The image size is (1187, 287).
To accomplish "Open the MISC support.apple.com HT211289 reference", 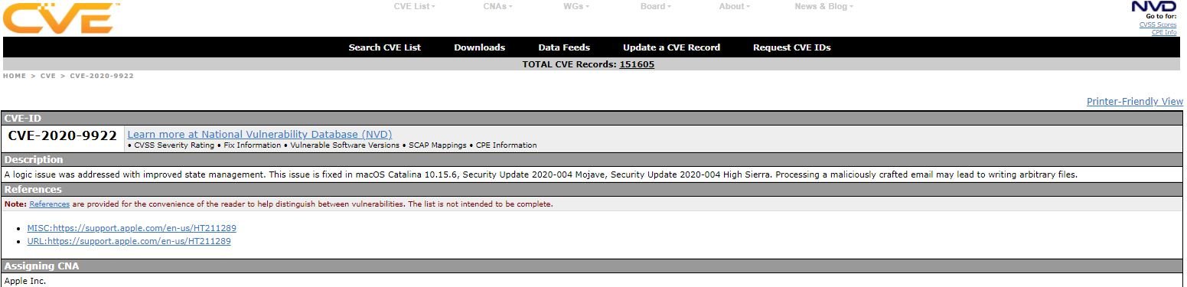I will point(132,228).
